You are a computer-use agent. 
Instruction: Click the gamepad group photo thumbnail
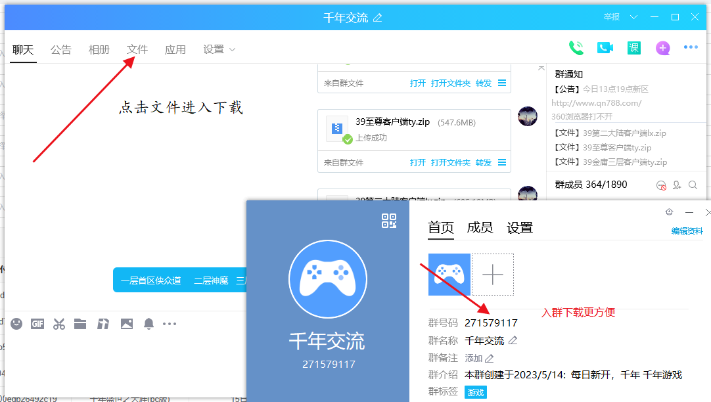(x=449, y=275)
